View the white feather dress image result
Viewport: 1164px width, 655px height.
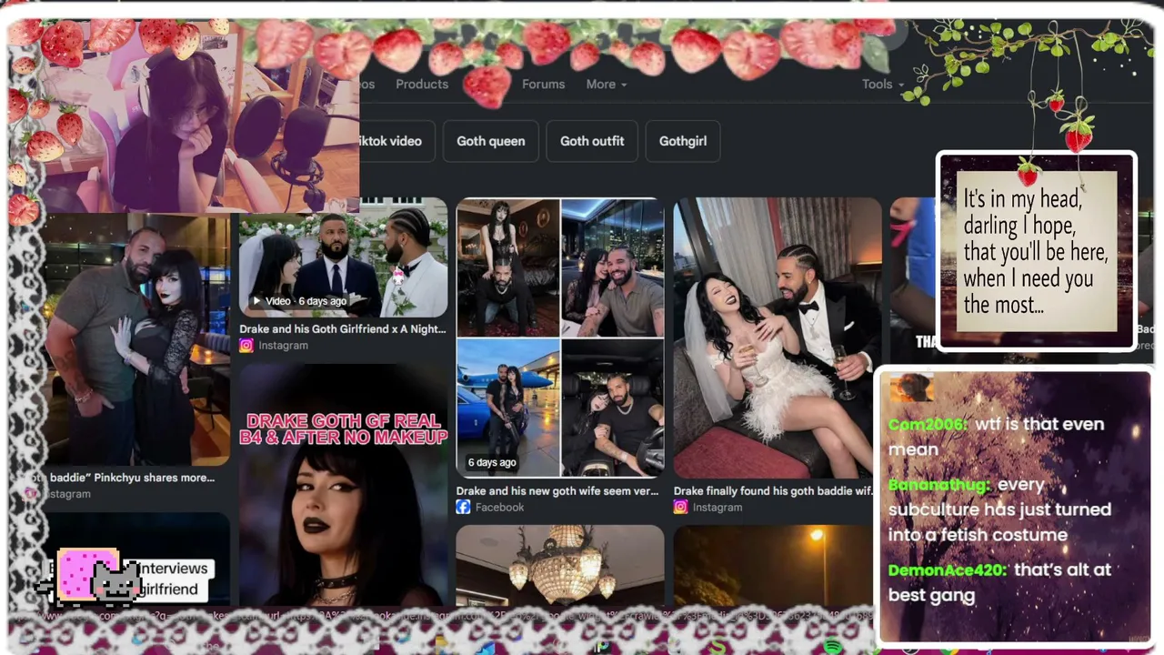(778, 338)
